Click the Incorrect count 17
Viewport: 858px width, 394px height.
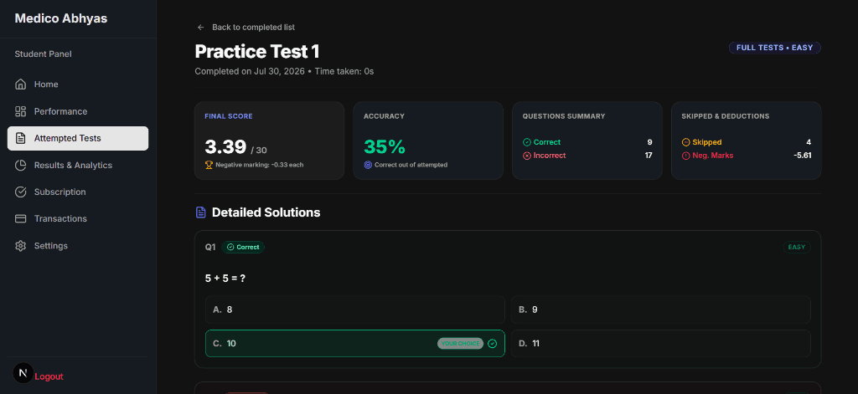(648, 156)
